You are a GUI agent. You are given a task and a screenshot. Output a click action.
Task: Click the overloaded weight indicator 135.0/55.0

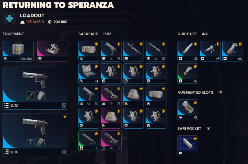35,22
